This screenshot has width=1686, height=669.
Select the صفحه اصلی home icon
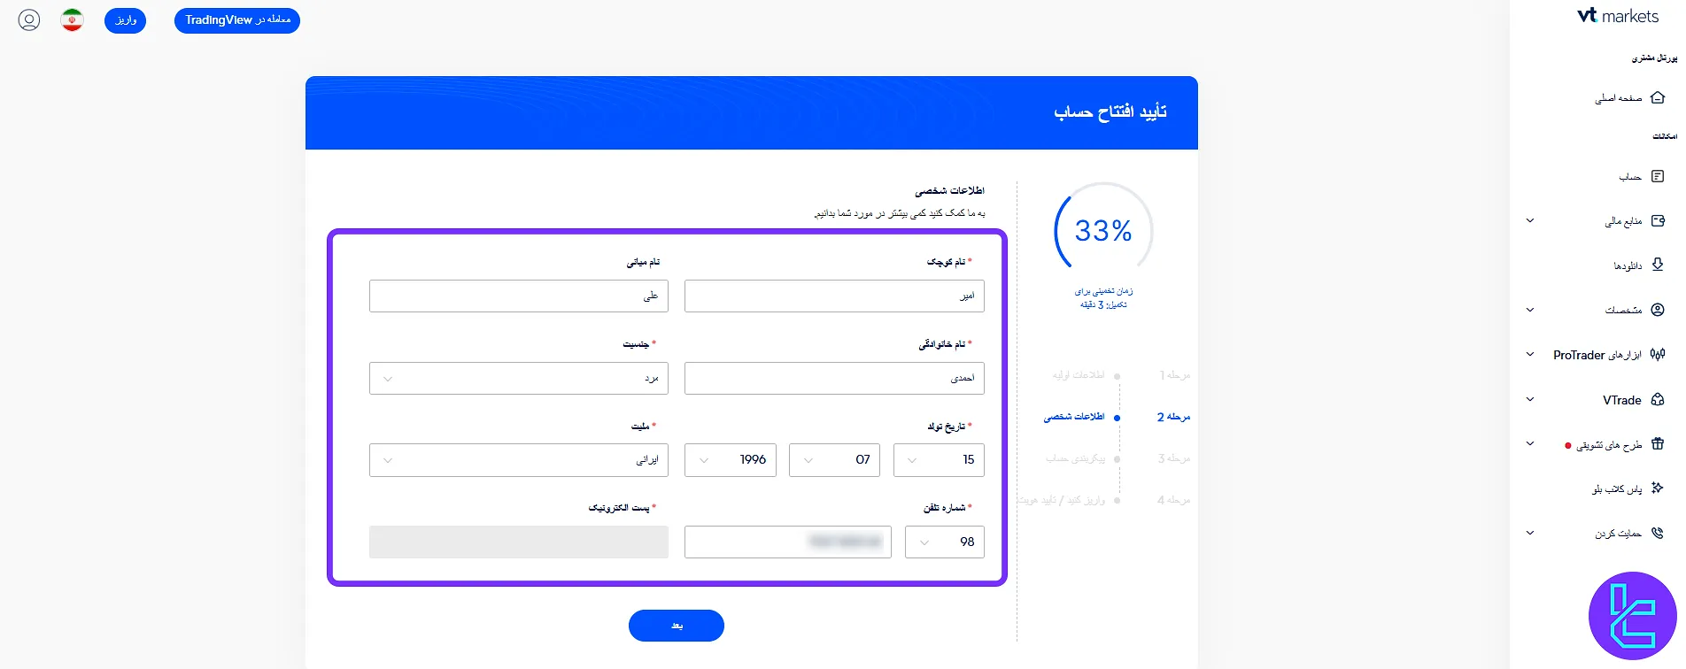(x=1657, y=97)
